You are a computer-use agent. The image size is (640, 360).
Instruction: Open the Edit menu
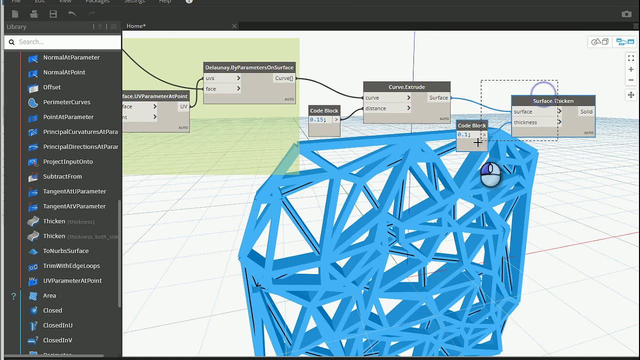40,1
